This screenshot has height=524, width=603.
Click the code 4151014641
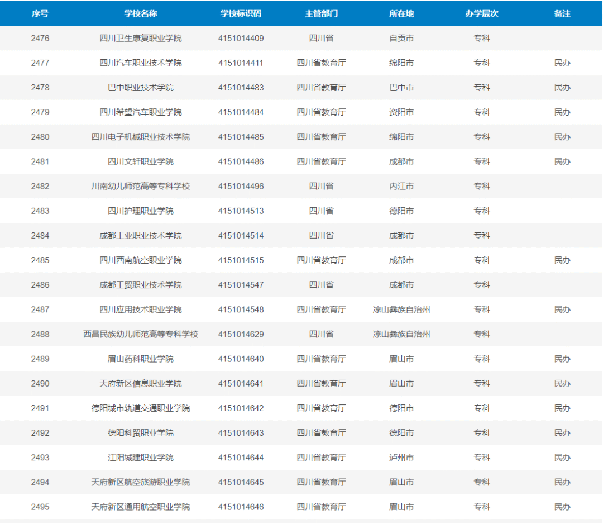[x=241, y=384]
